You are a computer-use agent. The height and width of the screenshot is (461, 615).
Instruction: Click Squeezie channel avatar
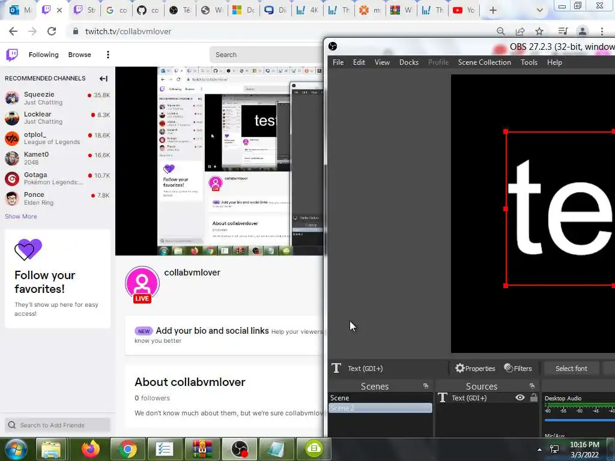(12, 98)
